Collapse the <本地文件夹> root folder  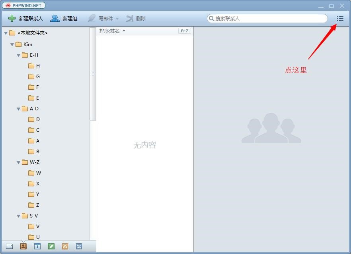6,33
